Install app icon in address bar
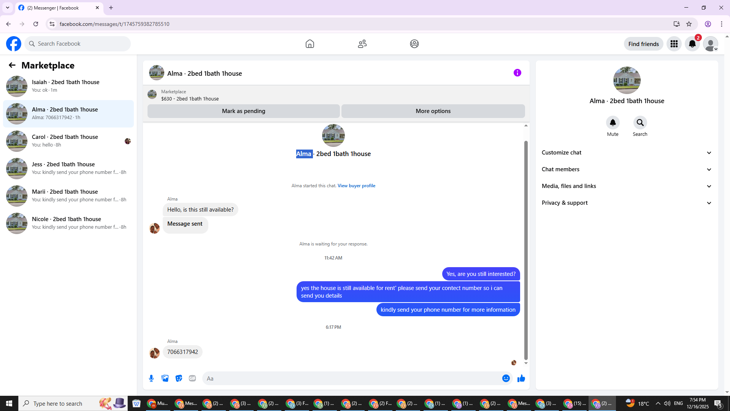This screenshot has height=411, width=730. (x=676, y=24)
